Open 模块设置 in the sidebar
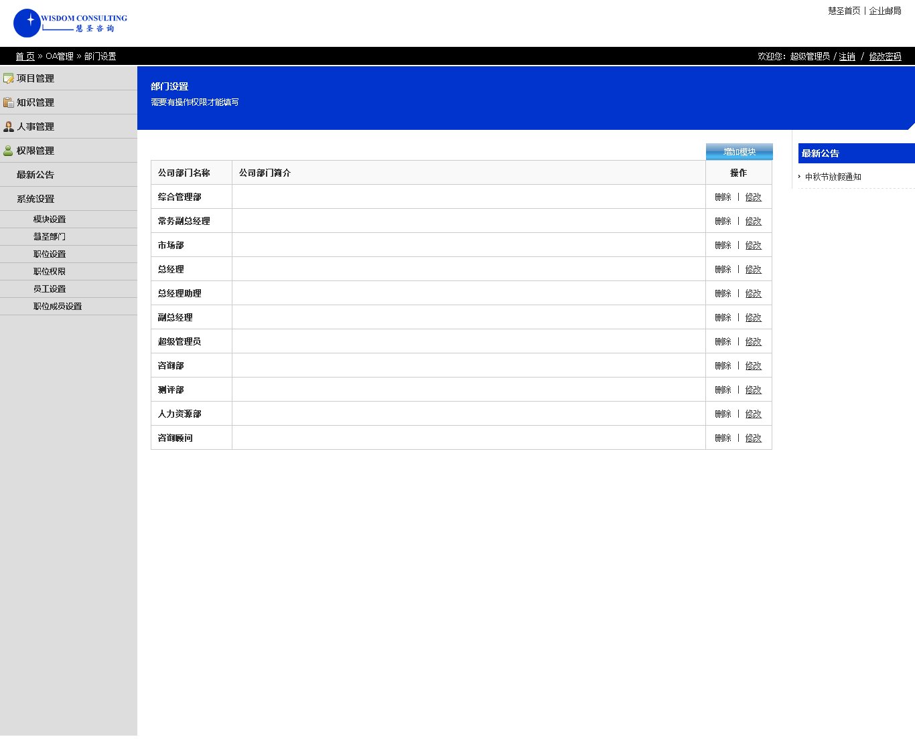 pos(50,220)
